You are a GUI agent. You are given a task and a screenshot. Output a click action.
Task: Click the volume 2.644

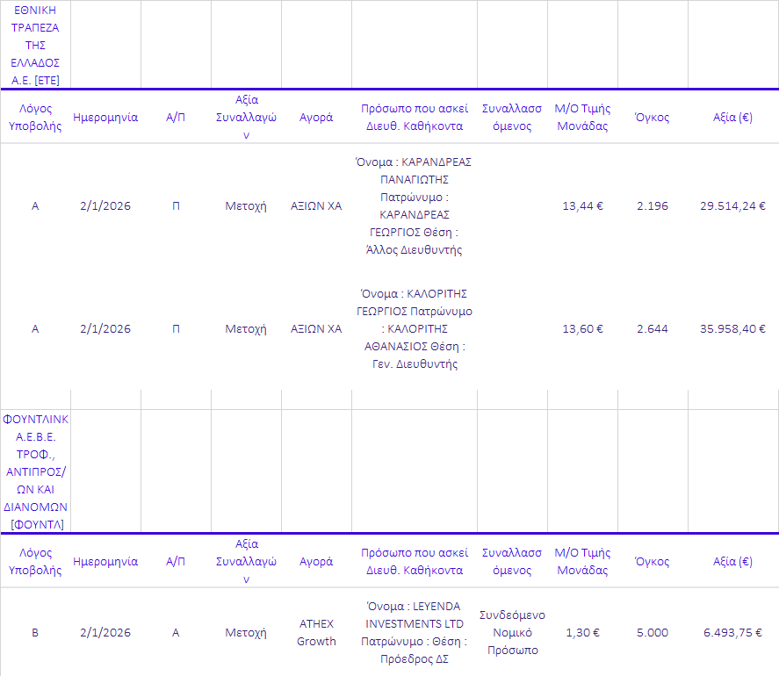tap(653, 329)
